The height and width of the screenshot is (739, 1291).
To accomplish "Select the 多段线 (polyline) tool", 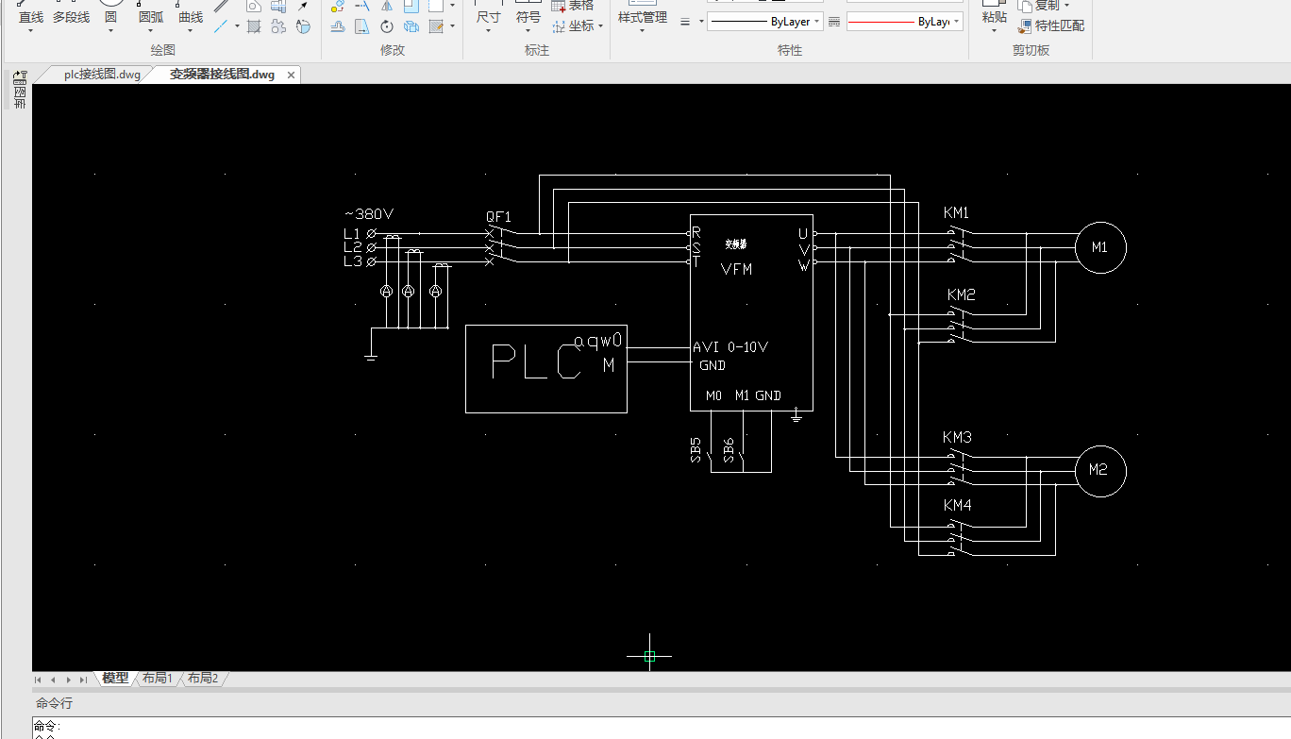I will pos(71,17).
